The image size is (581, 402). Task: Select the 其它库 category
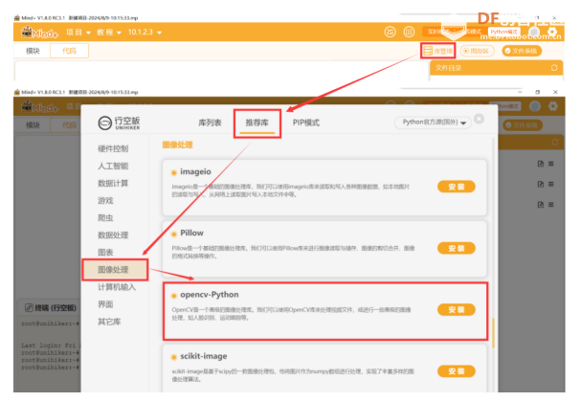coord(109,322)
